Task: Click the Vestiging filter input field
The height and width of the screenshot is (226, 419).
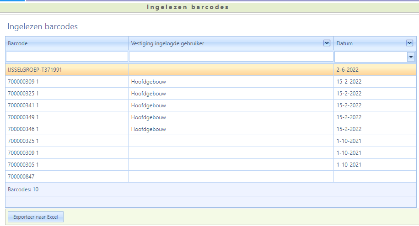Action: point(231,57)
